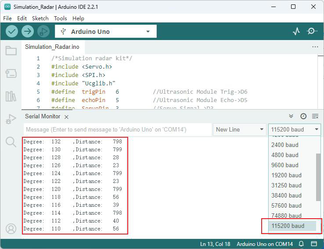Screen dimensions: 324x249
Task: Toggle timestamp clock in Serial Monitor
Action: pos(303,116)
